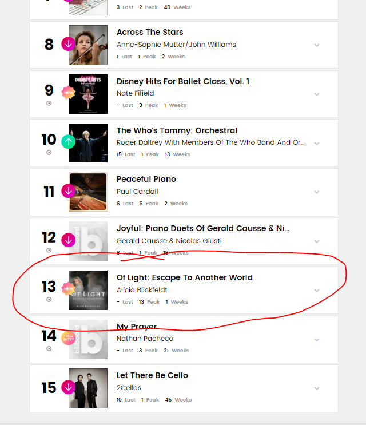Screen dimensions: 366x425
Task: Click the NEW badge on Disney Hits entry
Action: point(68,93)
